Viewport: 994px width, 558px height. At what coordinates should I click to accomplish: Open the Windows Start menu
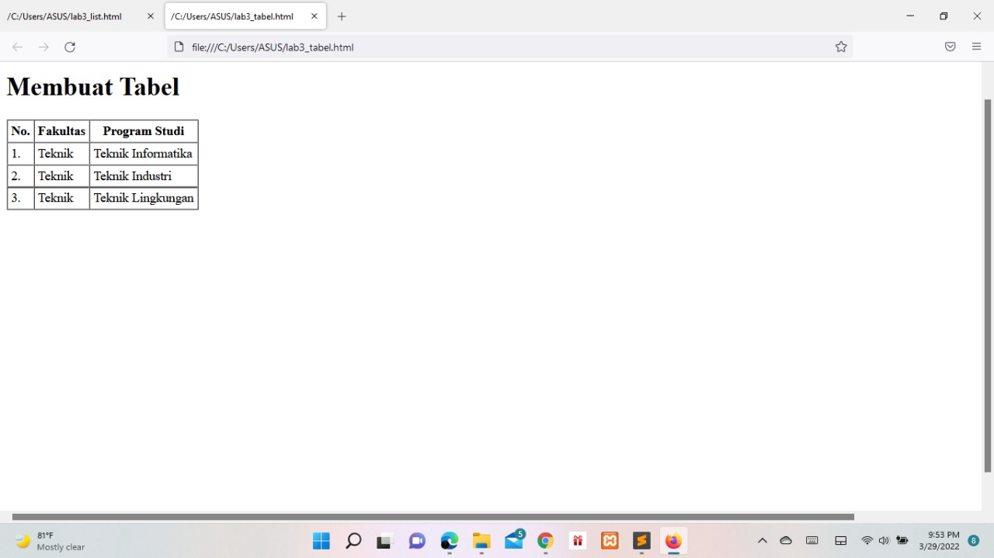point(321,541)
